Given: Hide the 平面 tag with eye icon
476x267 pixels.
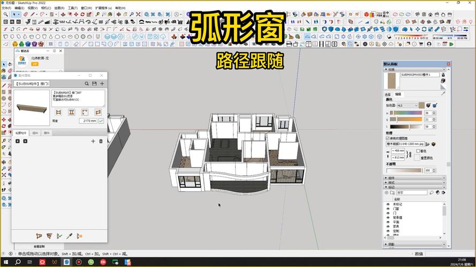Looking at the screenshot, I should click(388, 222).
